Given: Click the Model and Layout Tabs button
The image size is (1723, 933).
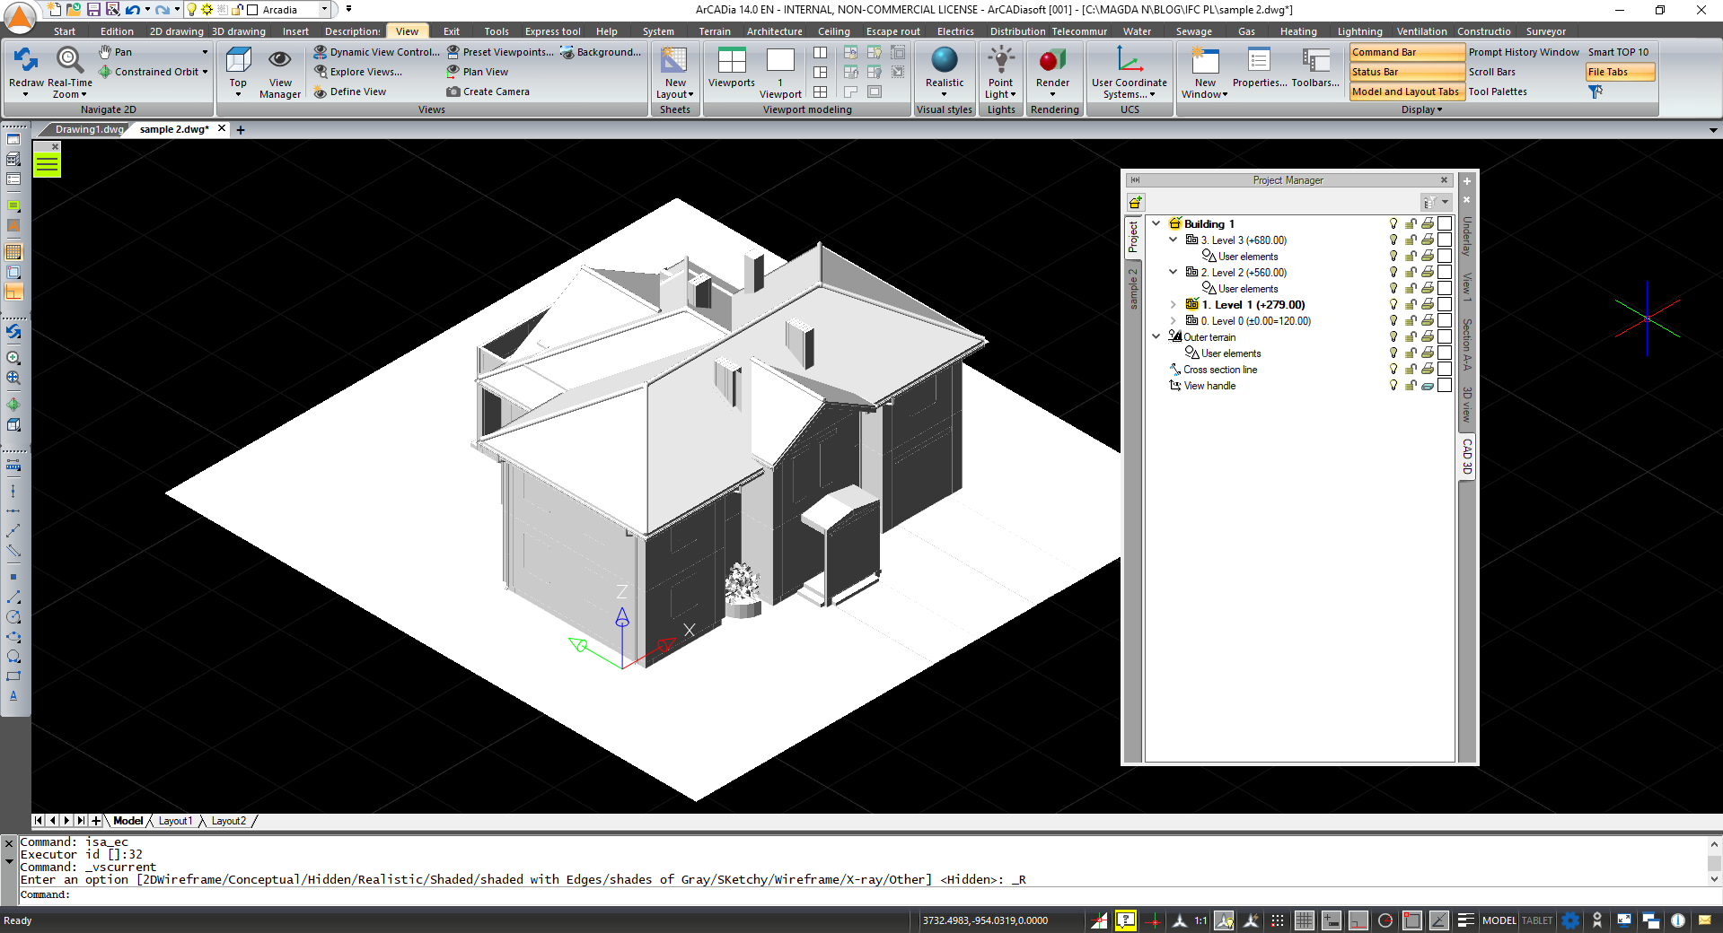Looking at the screenshot, I should (1404, 91).
